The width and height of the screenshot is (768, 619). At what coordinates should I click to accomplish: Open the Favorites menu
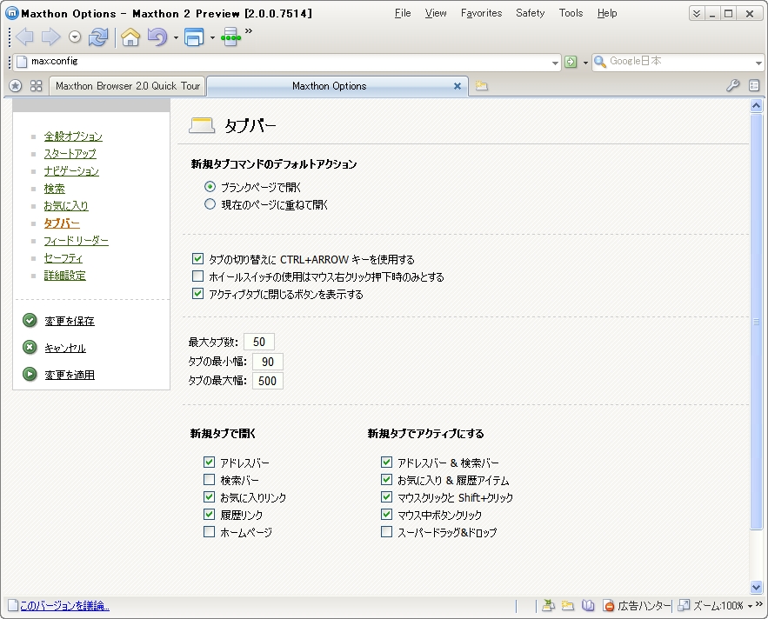[482, 13]
